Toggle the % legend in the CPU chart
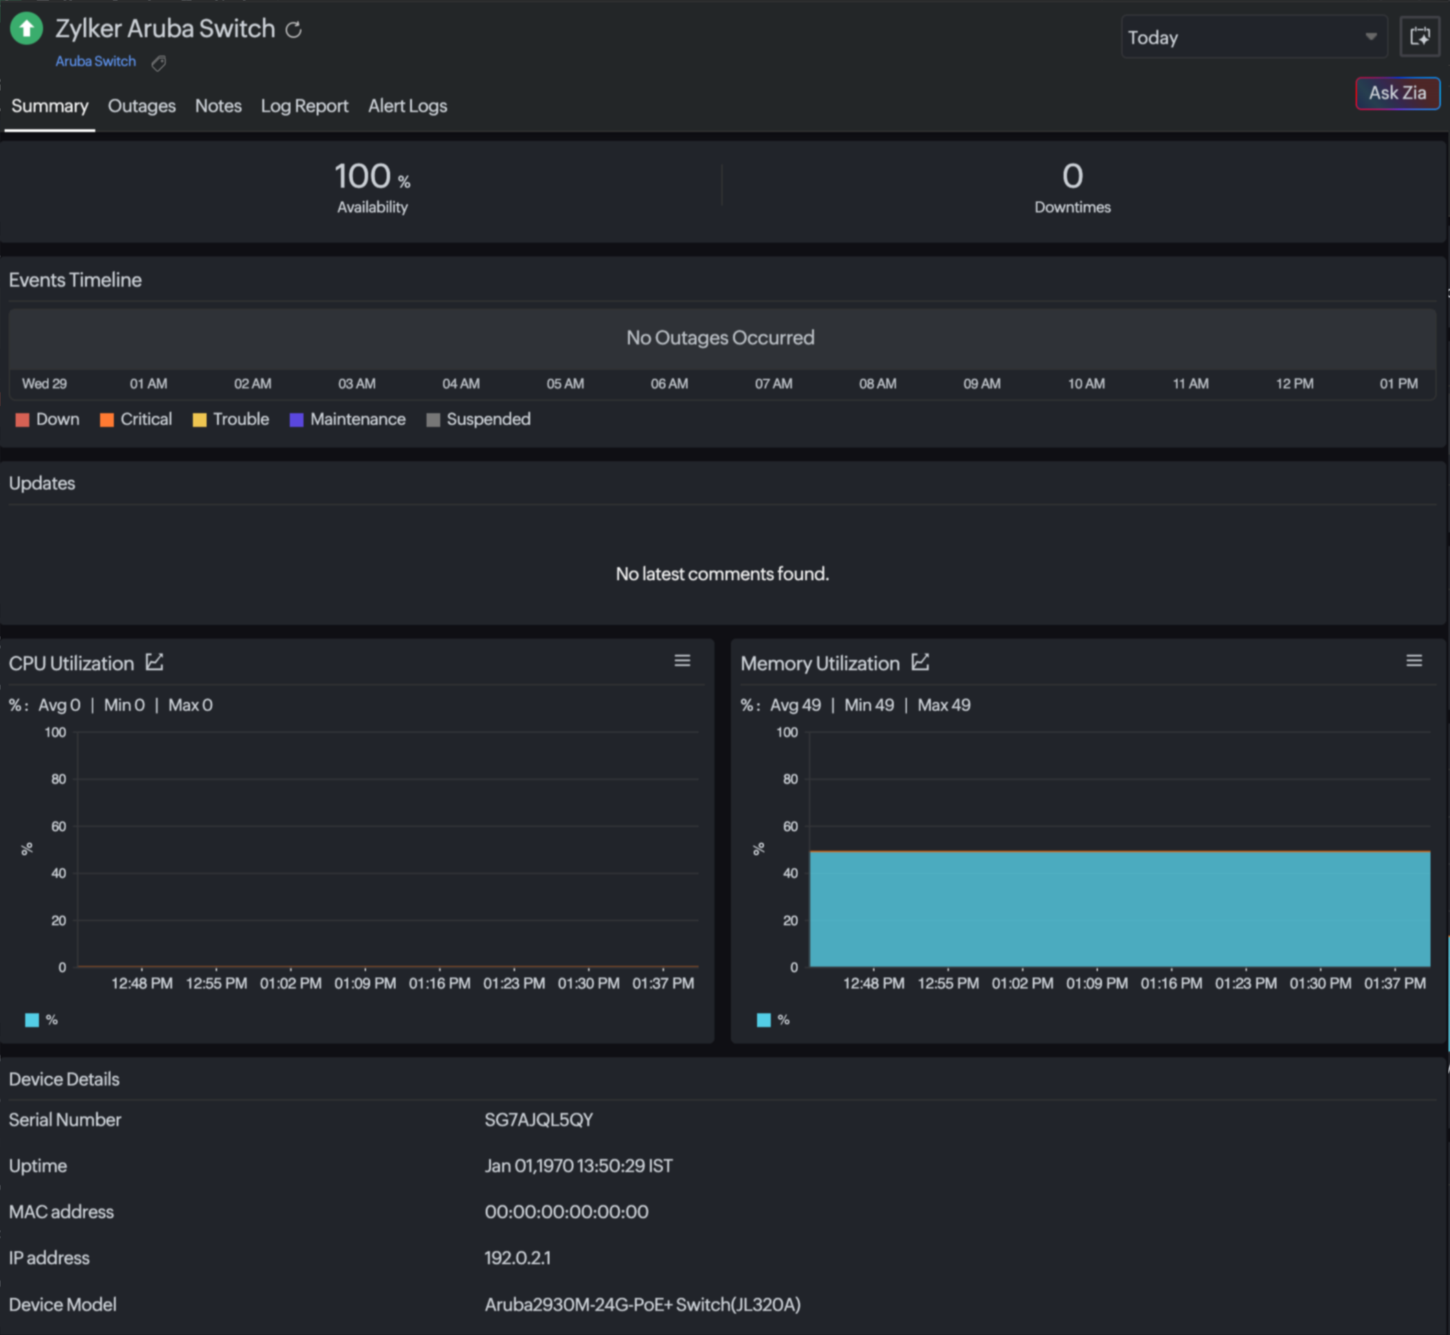The width and height of the screenshot is (1450, 1335). click(x=41, y=1019)
